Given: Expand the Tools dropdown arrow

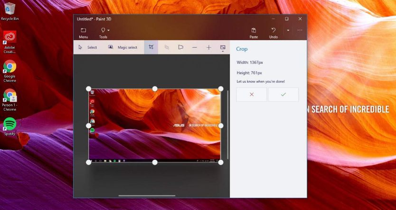Looking at the screenshot, I should (x=108, y=30).
